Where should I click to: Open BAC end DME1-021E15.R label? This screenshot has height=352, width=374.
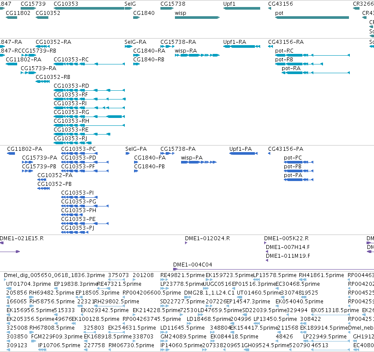pos(22,238)
